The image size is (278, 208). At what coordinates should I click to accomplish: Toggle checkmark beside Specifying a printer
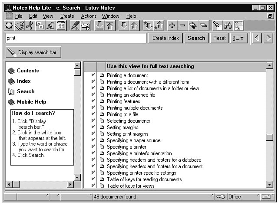point(93,147)
